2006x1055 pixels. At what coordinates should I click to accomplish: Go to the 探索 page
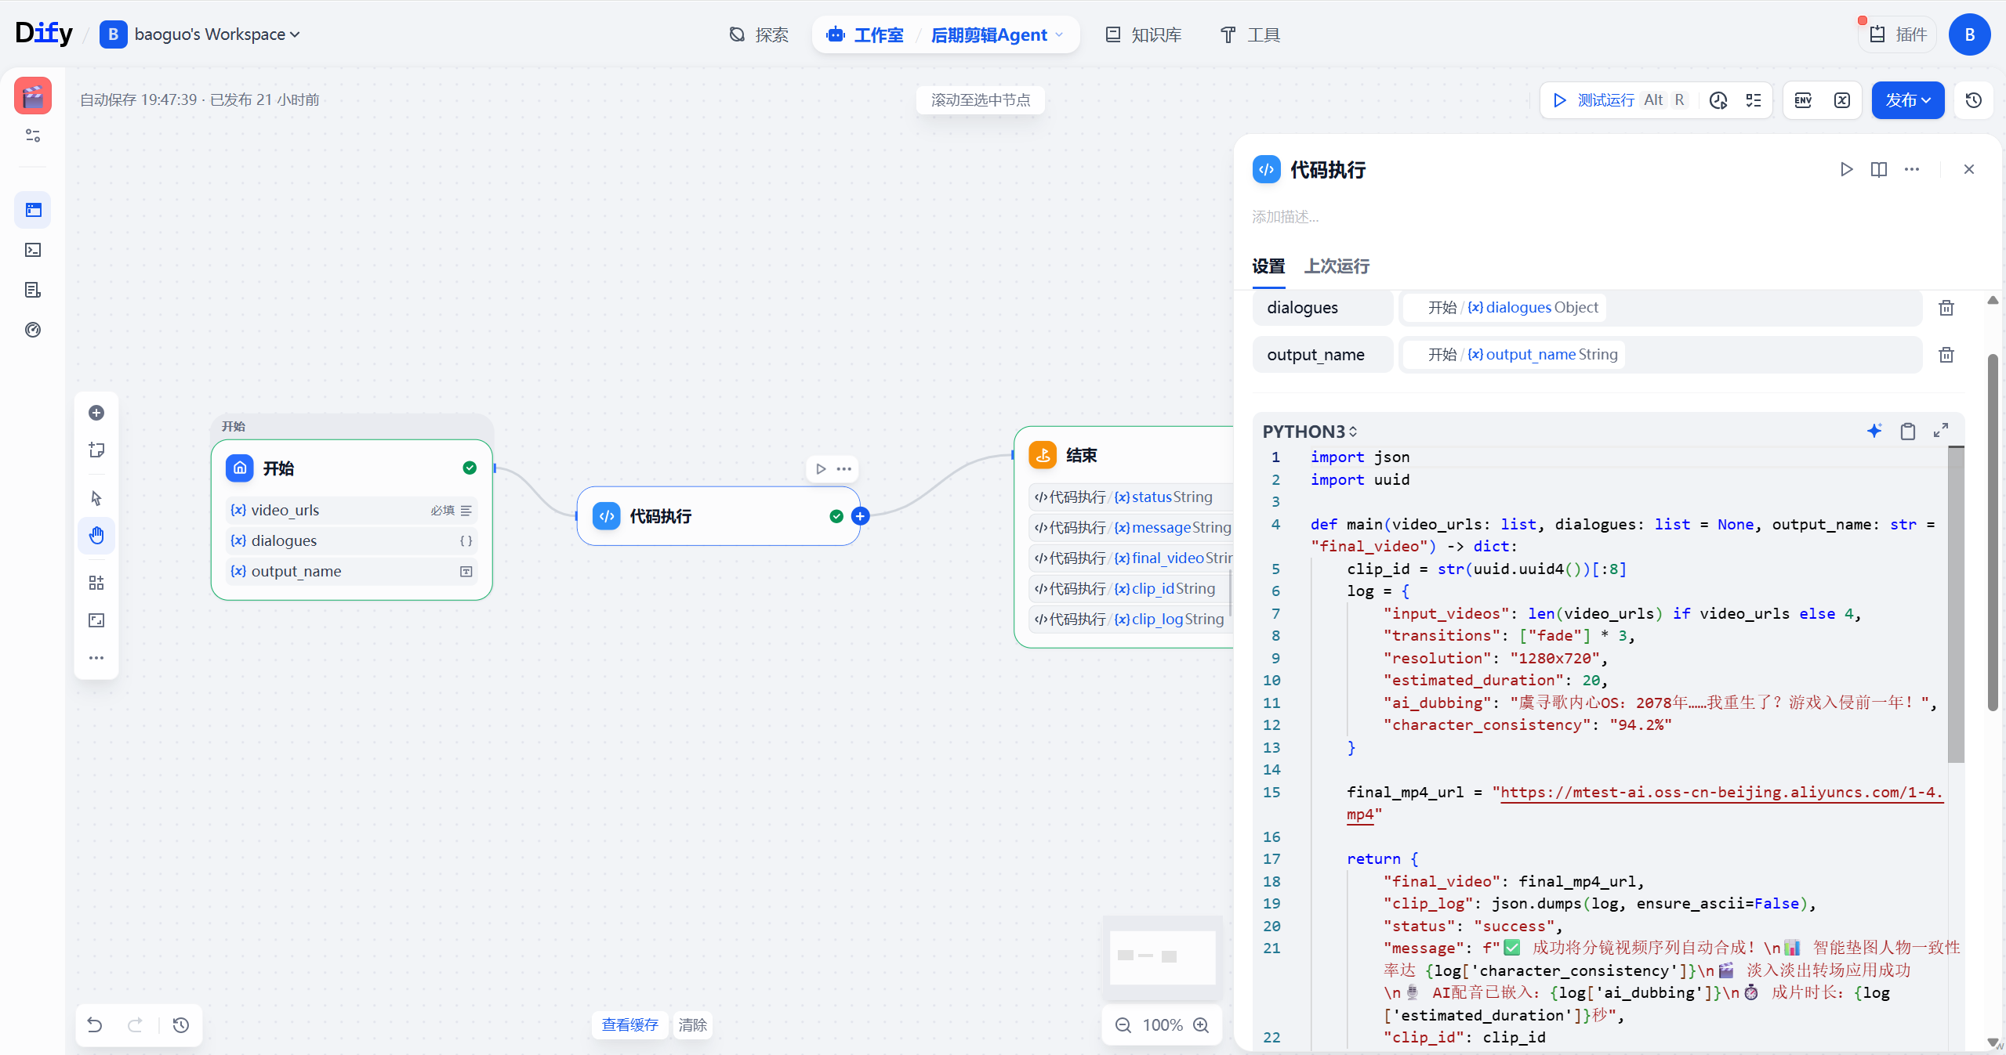(759, 34)
